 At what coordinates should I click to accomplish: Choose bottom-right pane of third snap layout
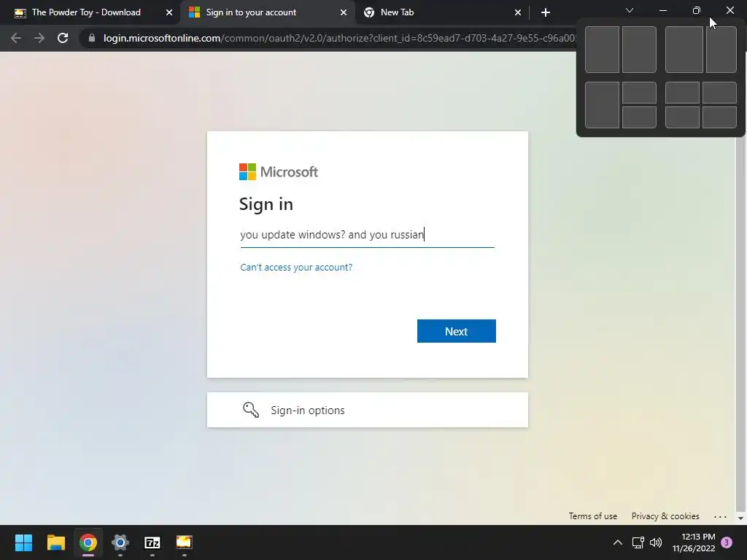[x=639, y=117]
